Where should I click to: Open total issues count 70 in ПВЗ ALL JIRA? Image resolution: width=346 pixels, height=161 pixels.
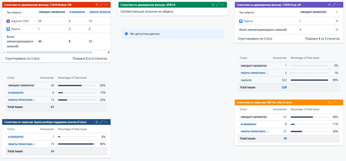pos(285,138)
